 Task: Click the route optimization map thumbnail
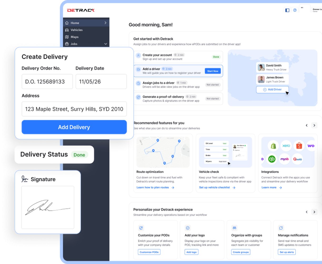[163, 152]
